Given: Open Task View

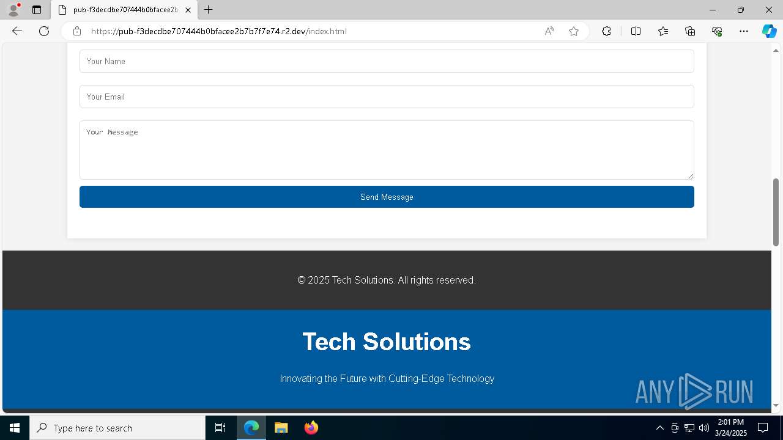Looking at the screenshot, I should tap(220, 428).
